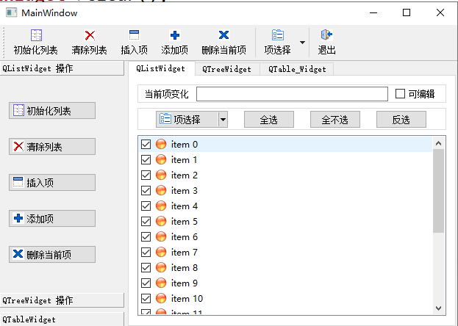Click the orange ball icon of item 9
Image resolution: width=458 pixels, height=326 pixels.
point(161,283)
